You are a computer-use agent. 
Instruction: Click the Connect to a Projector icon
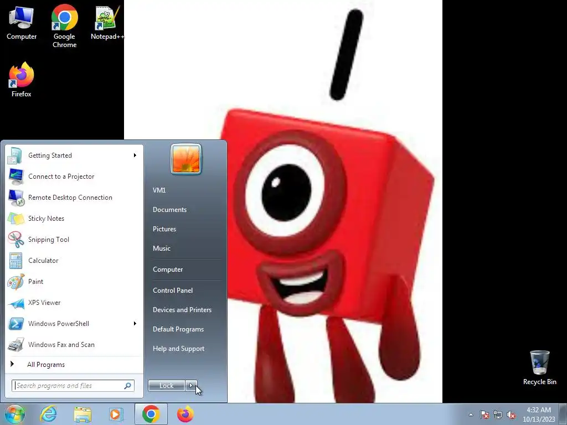coord(15,177)
